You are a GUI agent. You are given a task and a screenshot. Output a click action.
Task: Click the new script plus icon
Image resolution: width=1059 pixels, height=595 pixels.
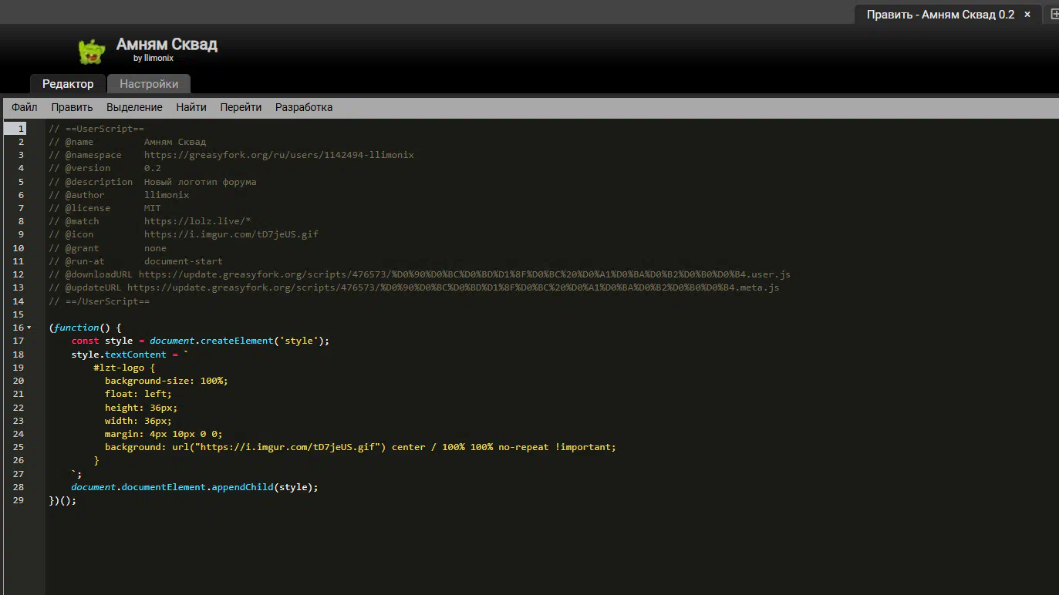point(1054,14)
